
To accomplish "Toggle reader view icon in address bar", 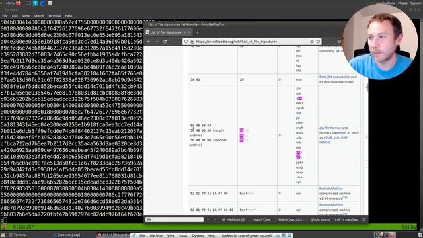I will [312, 42].
